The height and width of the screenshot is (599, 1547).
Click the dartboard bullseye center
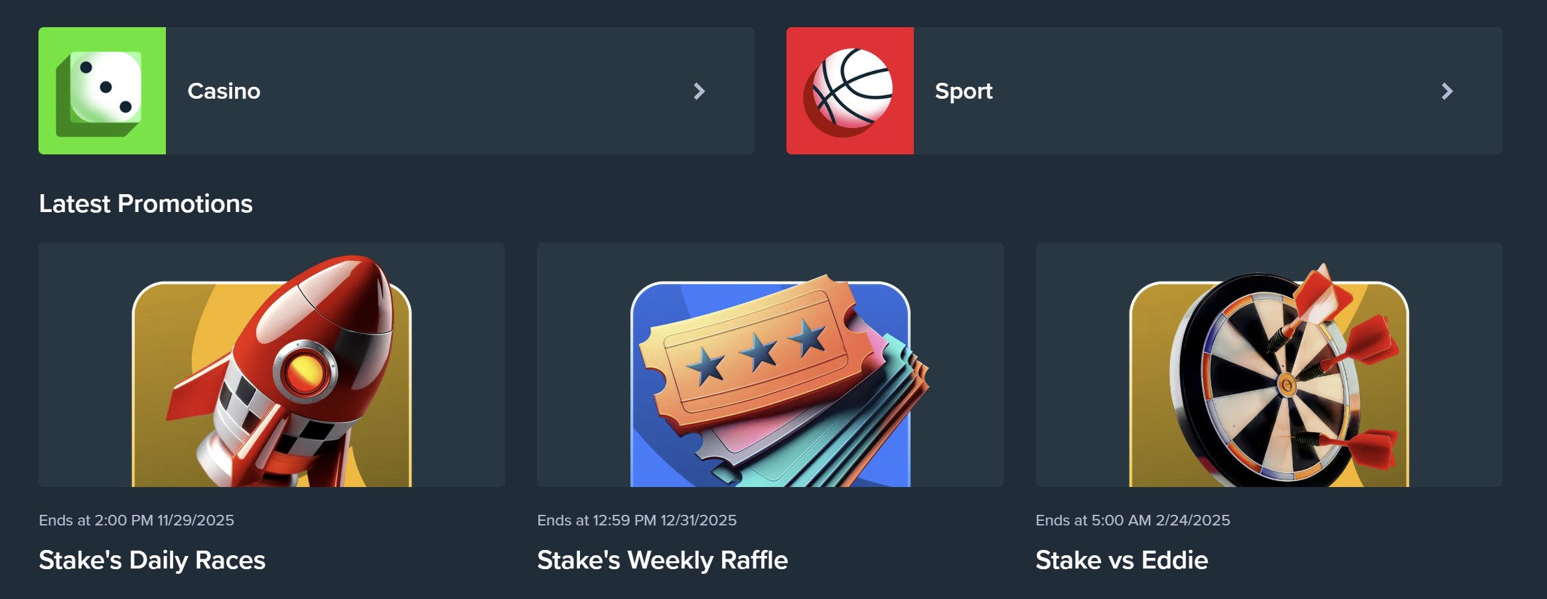pyautogui.click(x=1286, y=384)
